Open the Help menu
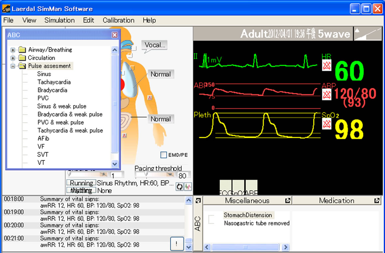The height and width of the screenshot is (253, 385). (x=149, y=20)
